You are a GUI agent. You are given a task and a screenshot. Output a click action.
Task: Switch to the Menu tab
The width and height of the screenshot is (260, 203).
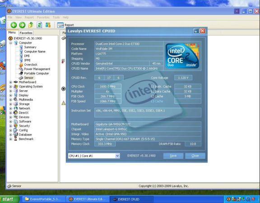[12, 32]
